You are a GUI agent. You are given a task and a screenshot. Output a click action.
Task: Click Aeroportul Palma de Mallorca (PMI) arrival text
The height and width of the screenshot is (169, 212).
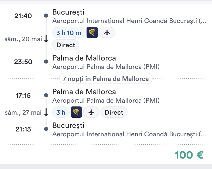[106, 67]
